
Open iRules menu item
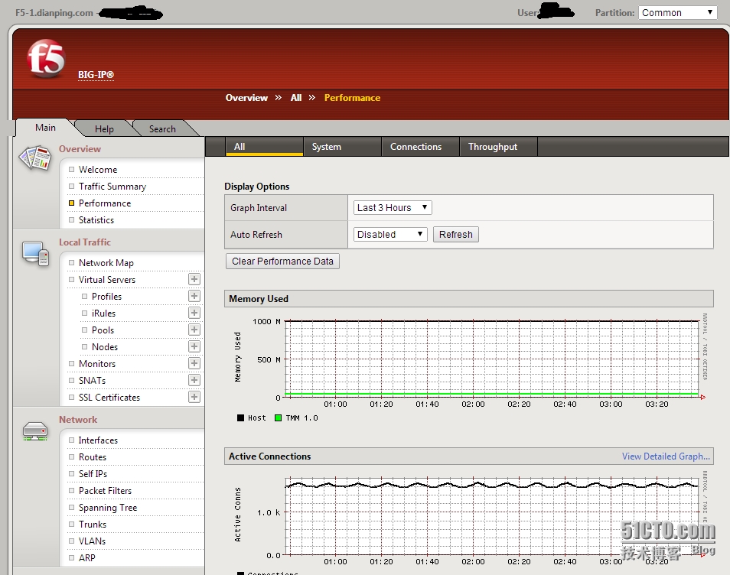tap(103, 313)
